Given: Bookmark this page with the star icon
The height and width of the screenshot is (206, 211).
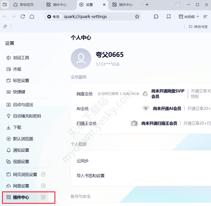Looking at the screenshot, I should [137, 17].
